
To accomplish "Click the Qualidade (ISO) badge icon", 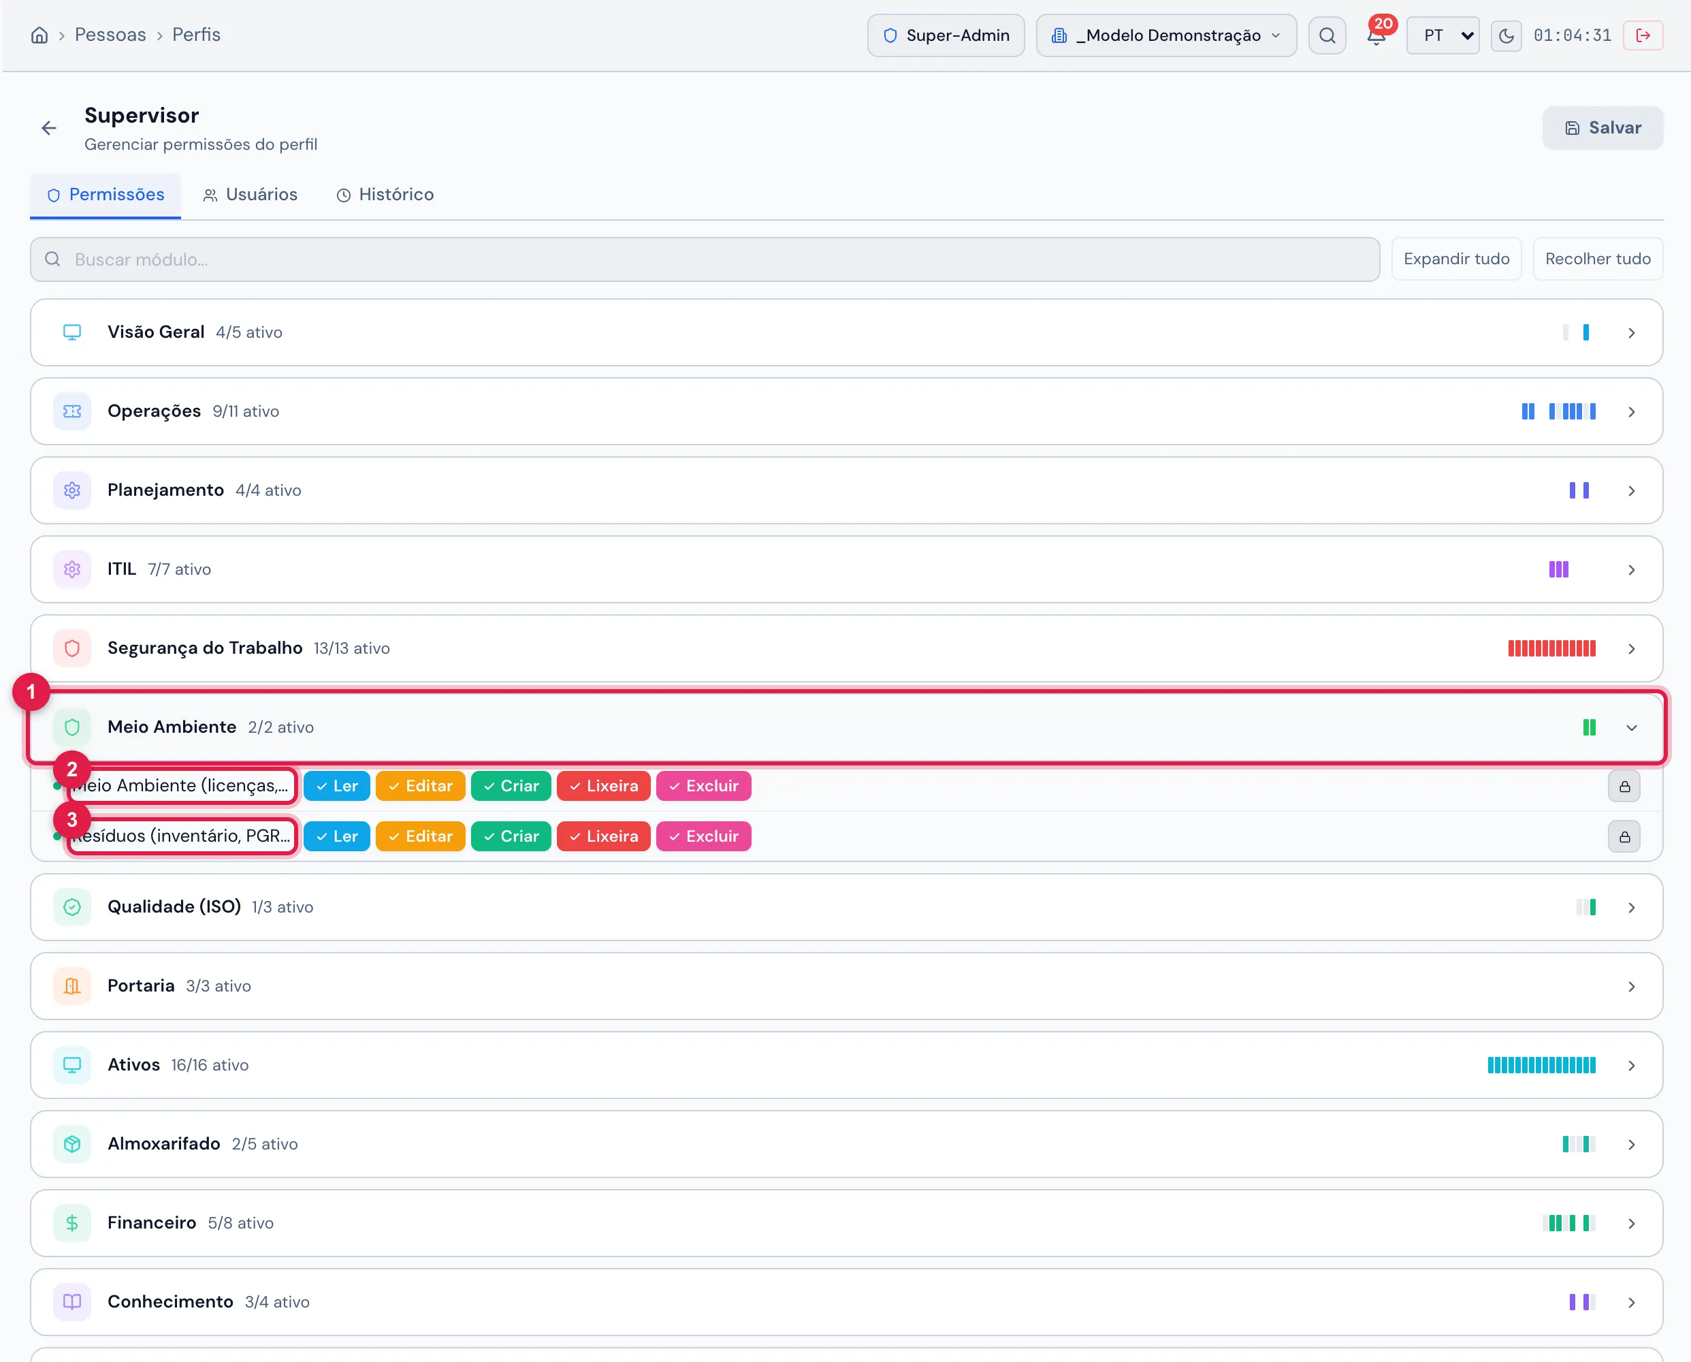I will click(x=72, y=907).
